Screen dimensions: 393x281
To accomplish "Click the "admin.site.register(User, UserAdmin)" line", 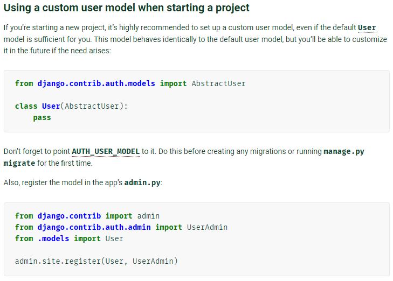I will (x=96, y=261).
